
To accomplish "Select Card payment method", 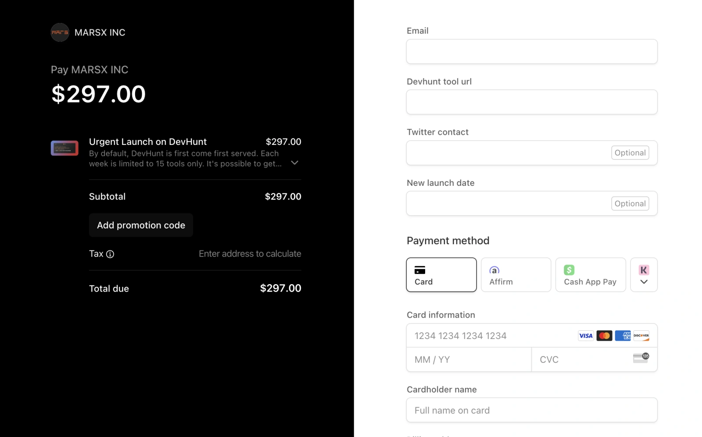I will pyautogui.click(x=441, y=275).
